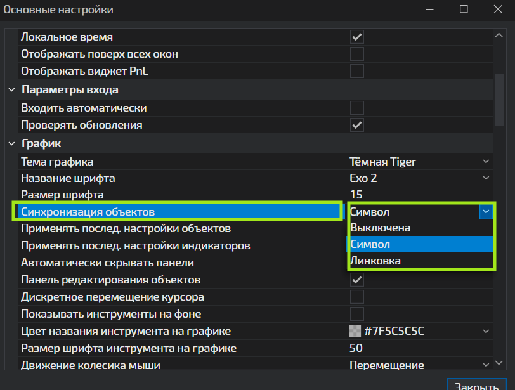The width and height of the screenshot is (515, 390).
Task: Collapse the Параметры входа section
Action: click(x=12, y=90)
